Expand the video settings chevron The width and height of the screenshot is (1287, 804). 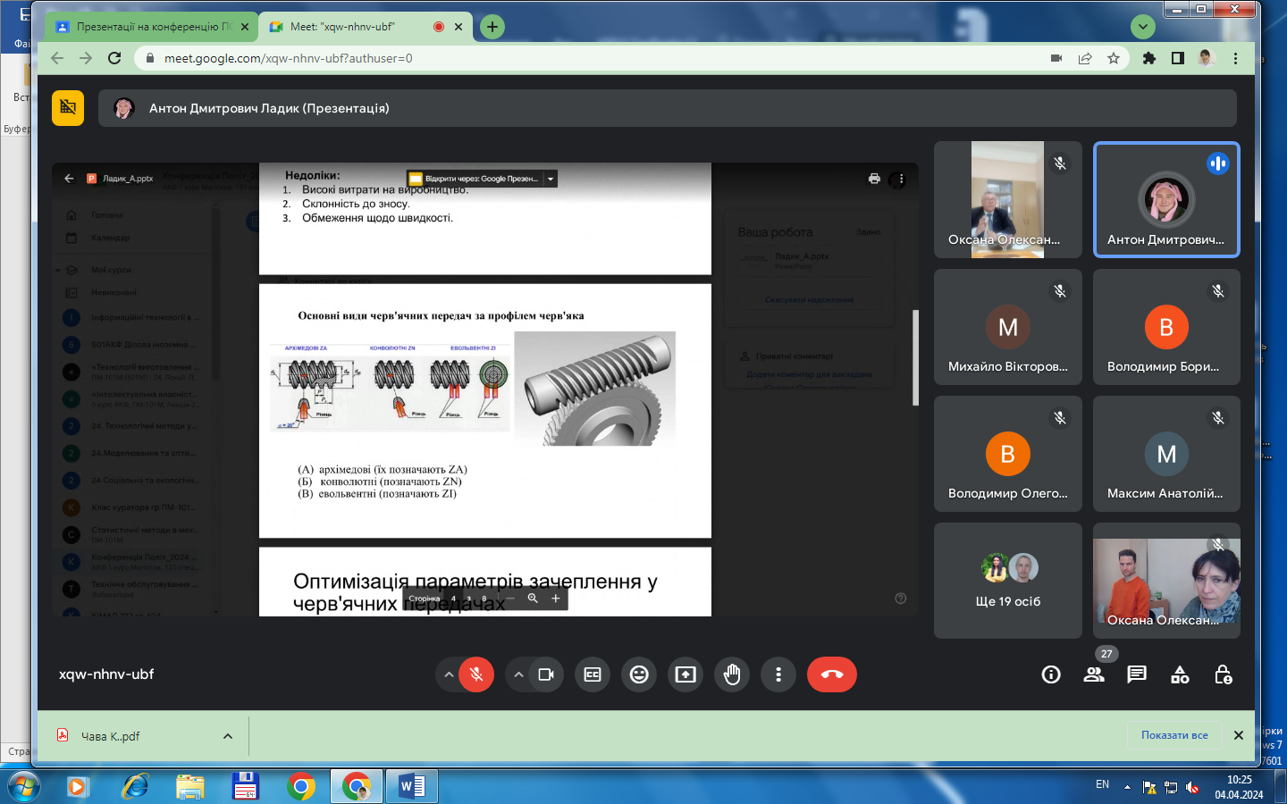518,674
